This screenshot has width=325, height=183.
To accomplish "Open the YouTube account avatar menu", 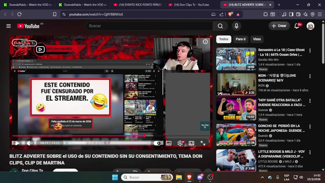I will tap(310, 26).
